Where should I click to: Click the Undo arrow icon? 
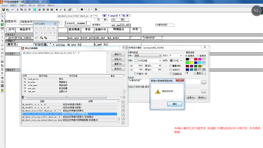(13, 10)
